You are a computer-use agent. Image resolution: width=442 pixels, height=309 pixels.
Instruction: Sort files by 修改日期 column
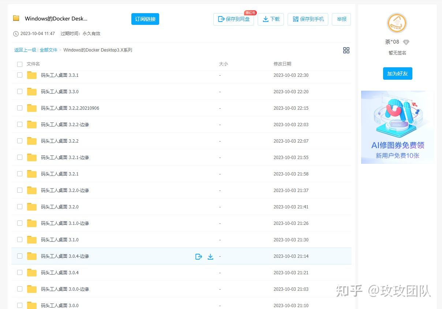point(283,64)
